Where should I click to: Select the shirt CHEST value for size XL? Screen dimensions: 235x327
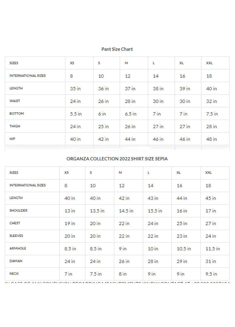[182, 224]
